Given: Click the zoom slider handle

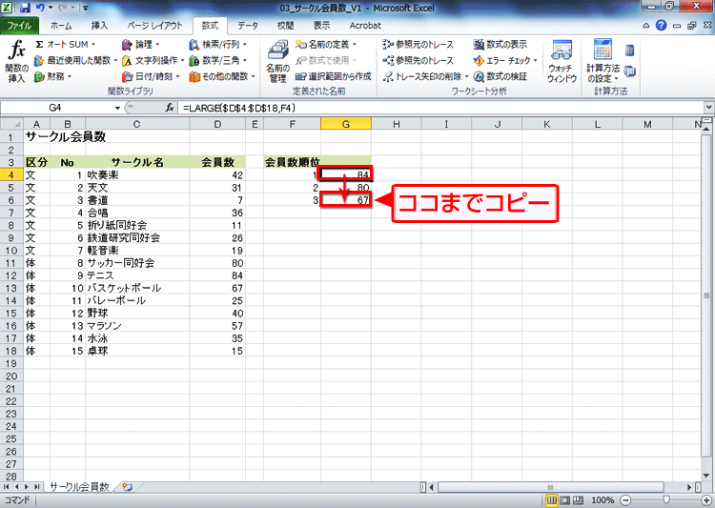Looking at the screenshot, I should (666, 500).
